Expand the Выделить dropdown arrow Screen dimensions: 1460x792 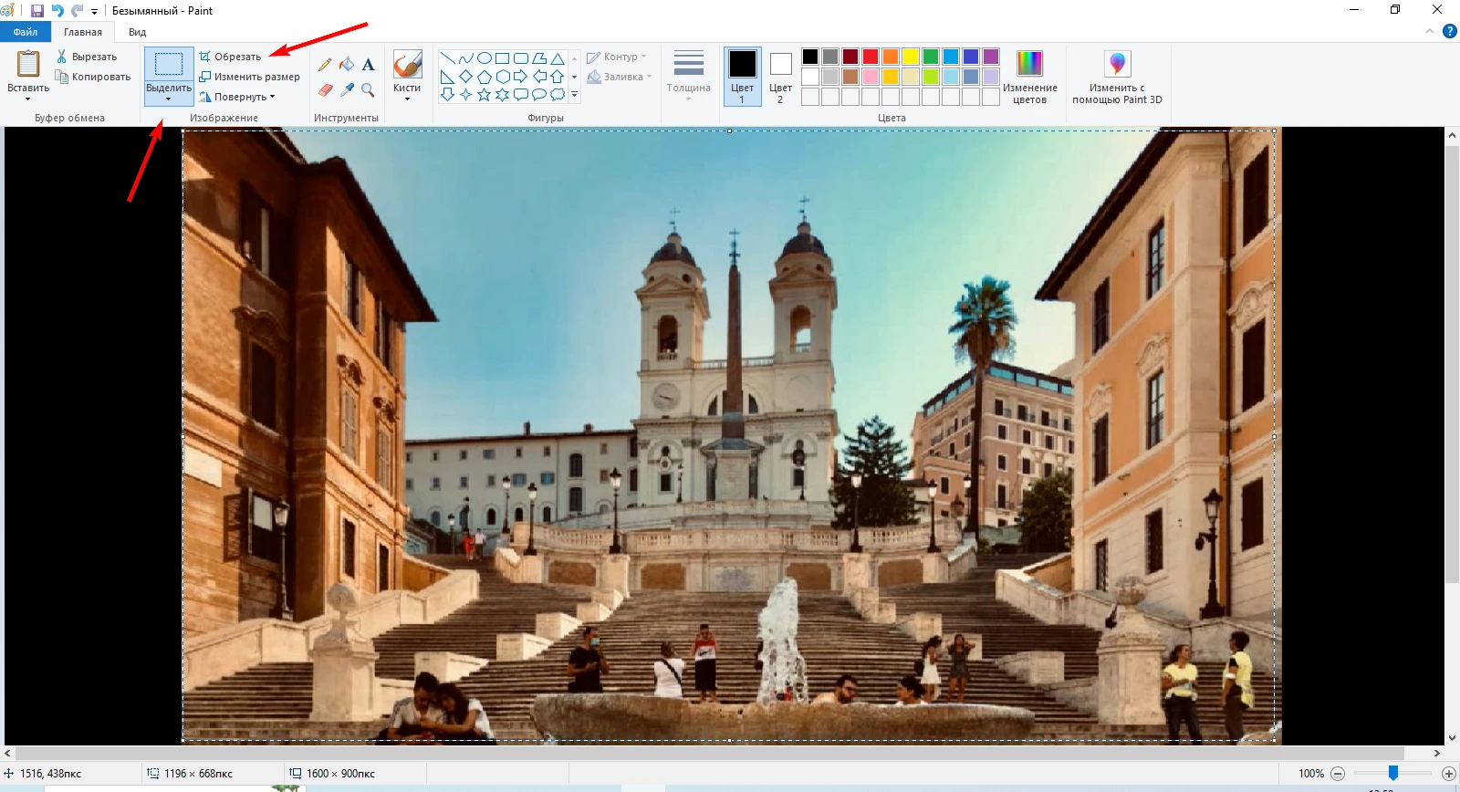click(x=169, y=99)
